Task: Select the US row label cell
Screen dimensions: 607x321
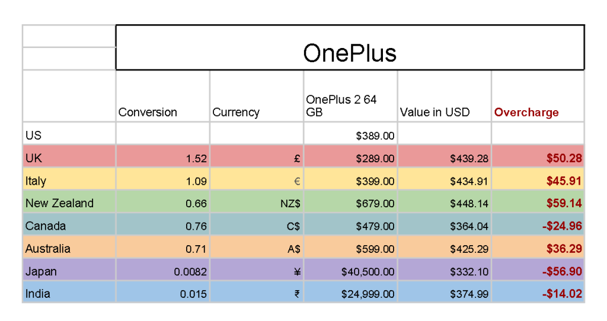Action: [69, 134]
